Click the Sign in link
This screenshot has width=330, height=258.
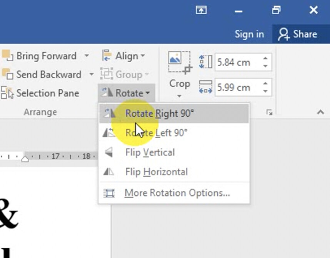coord(249,34)
